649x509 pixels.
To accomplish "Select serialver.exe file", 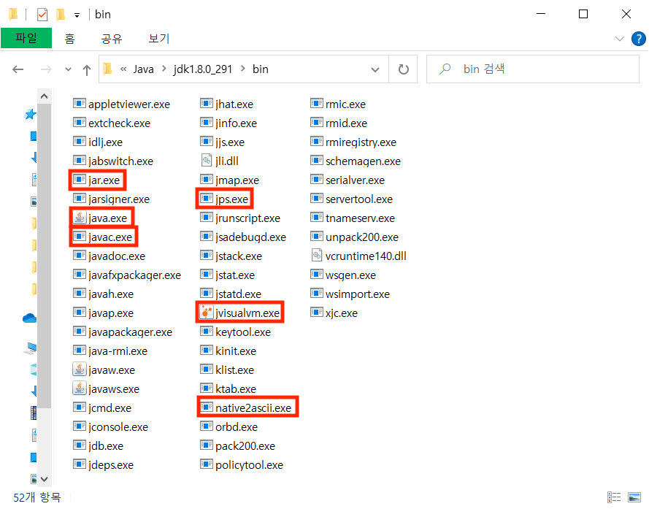I will 347,180.
